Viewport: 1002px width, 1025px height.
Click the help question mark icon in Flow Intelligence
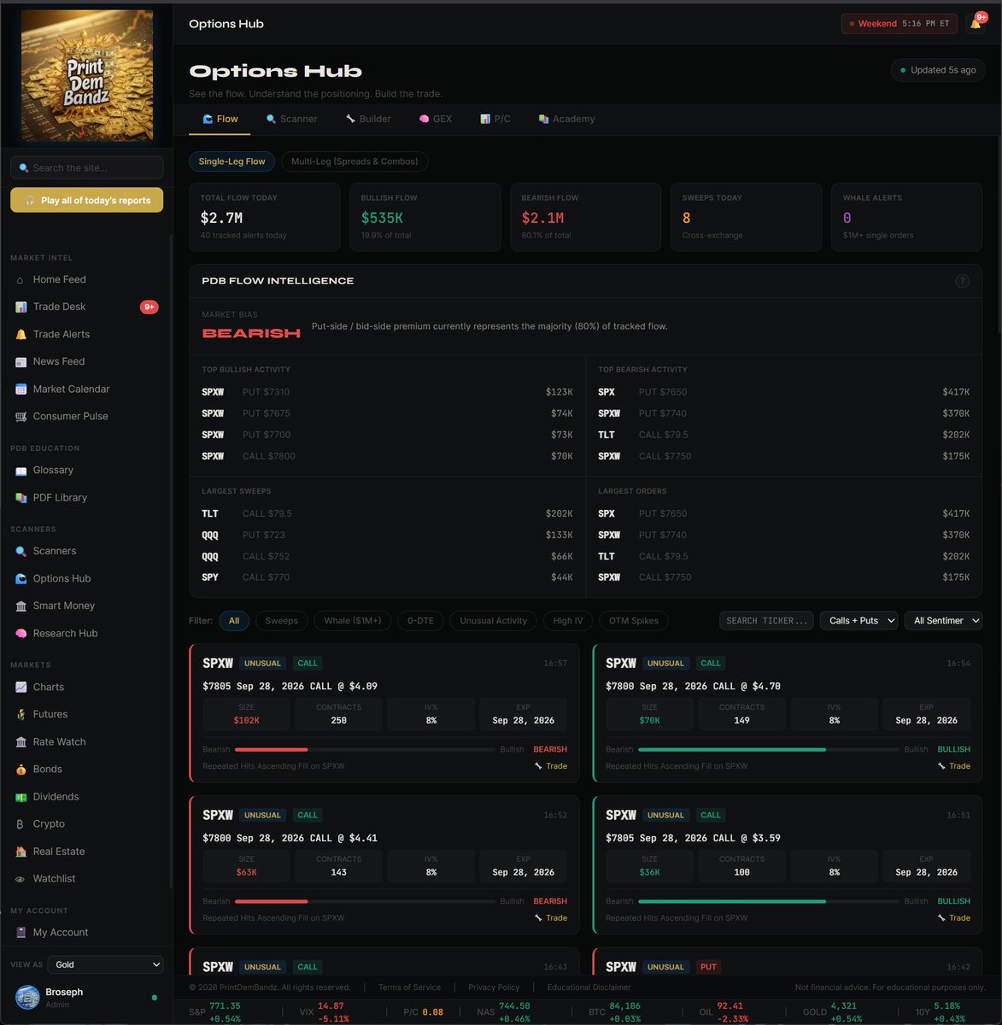962,281
